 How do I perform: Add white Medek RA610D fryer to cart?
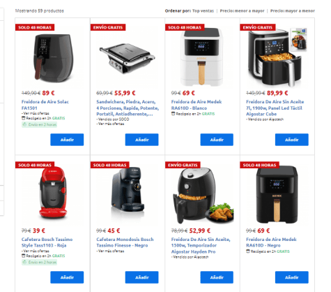[x=217, y=140]
